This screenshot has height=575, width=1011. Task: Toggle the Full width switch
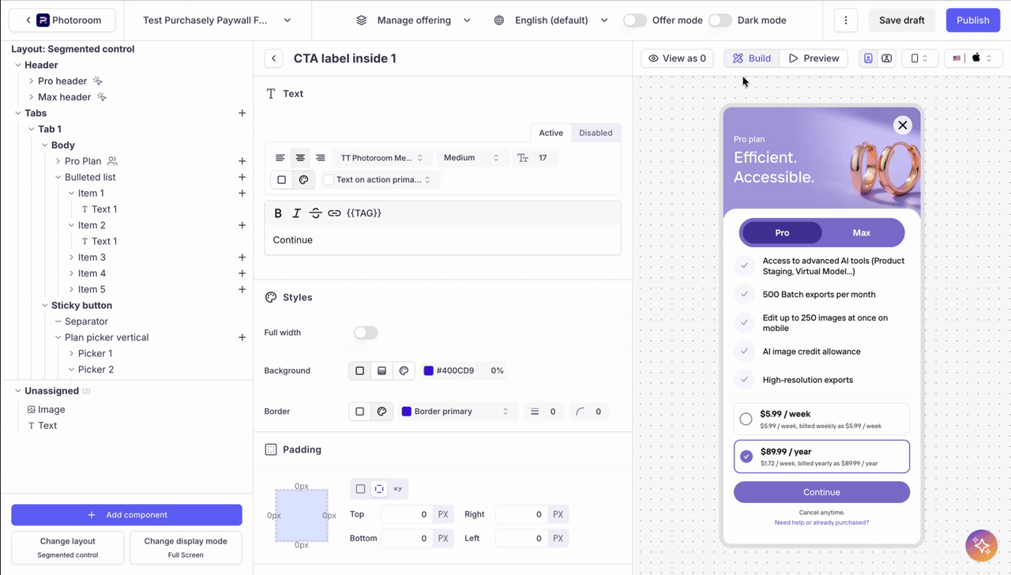click(x=365, y=333)
